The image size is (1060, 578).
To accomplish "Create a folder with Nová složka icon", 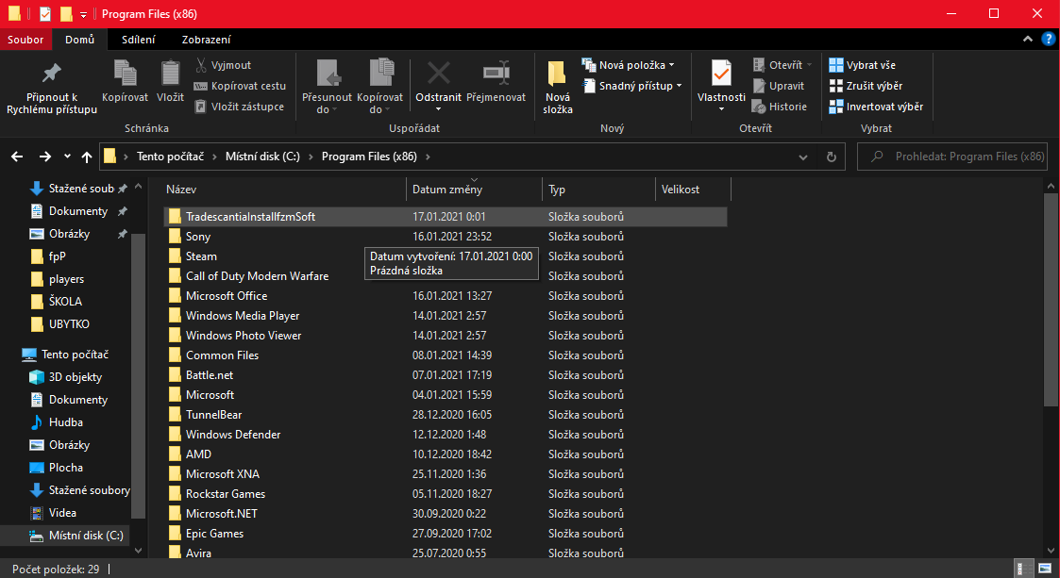I will 557,74.
